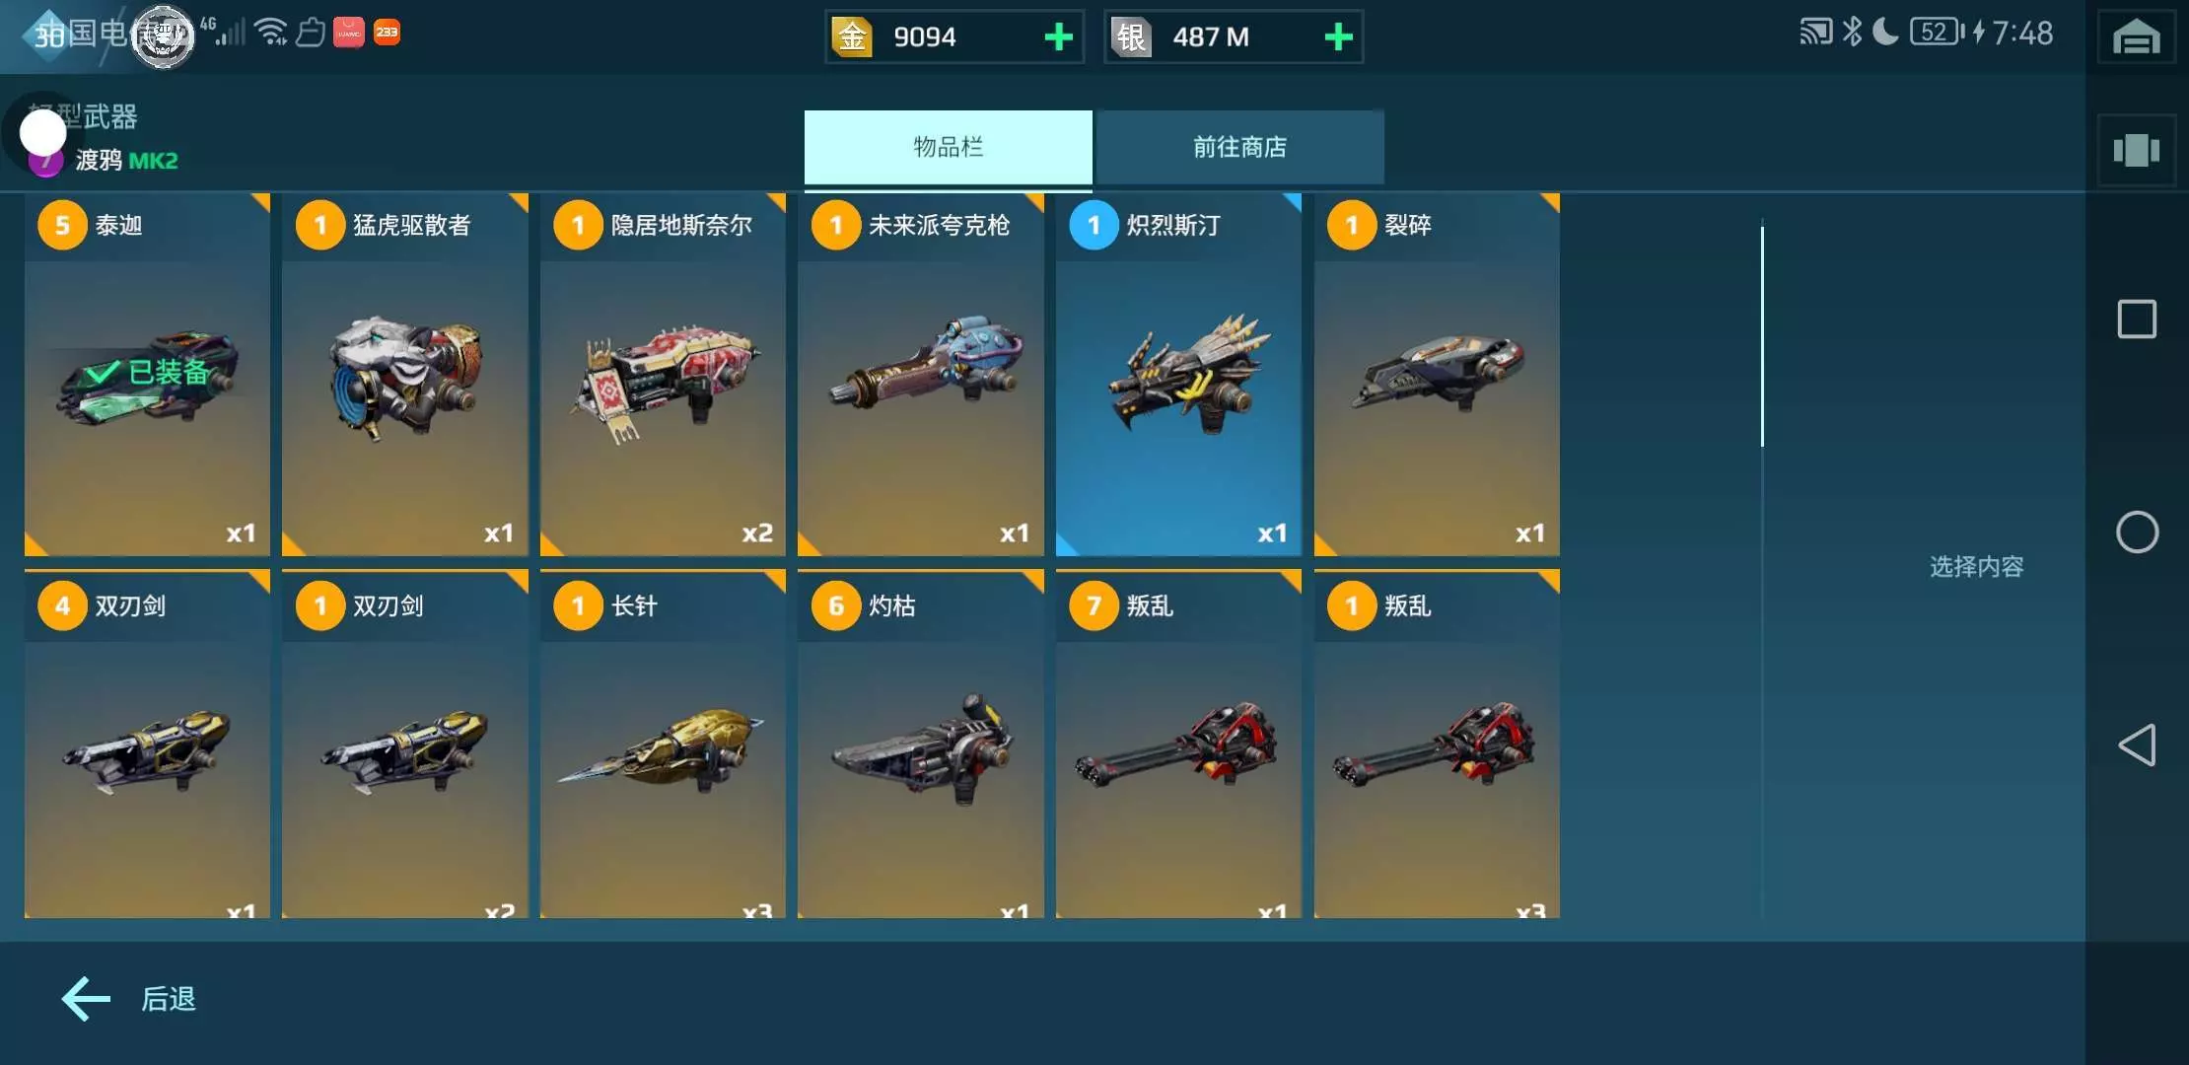Select the 猛虎驱散者 weapon card
The height and width of the screenshot is (1065, 2189).
[x=405, y=375]
